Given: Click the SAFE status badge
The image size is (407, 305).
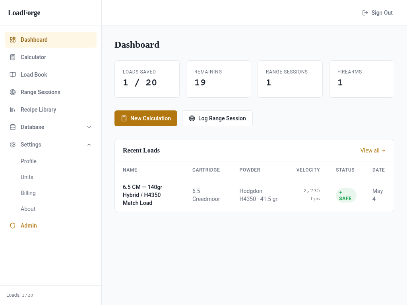Looking at the screenshot, I should 346,195.
